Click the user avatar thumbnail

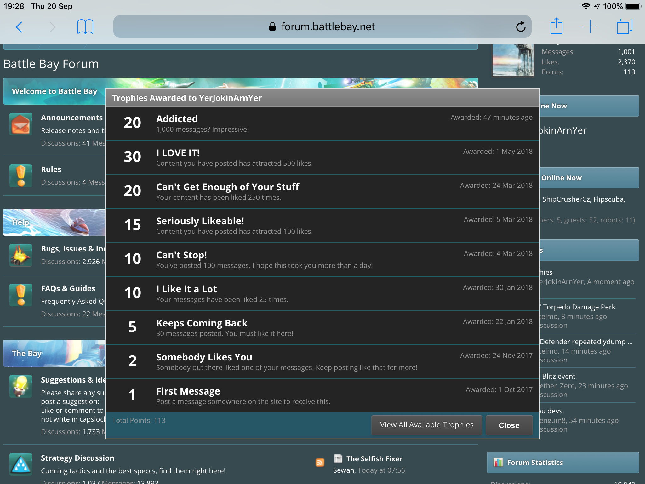click(x=513, y=60)
